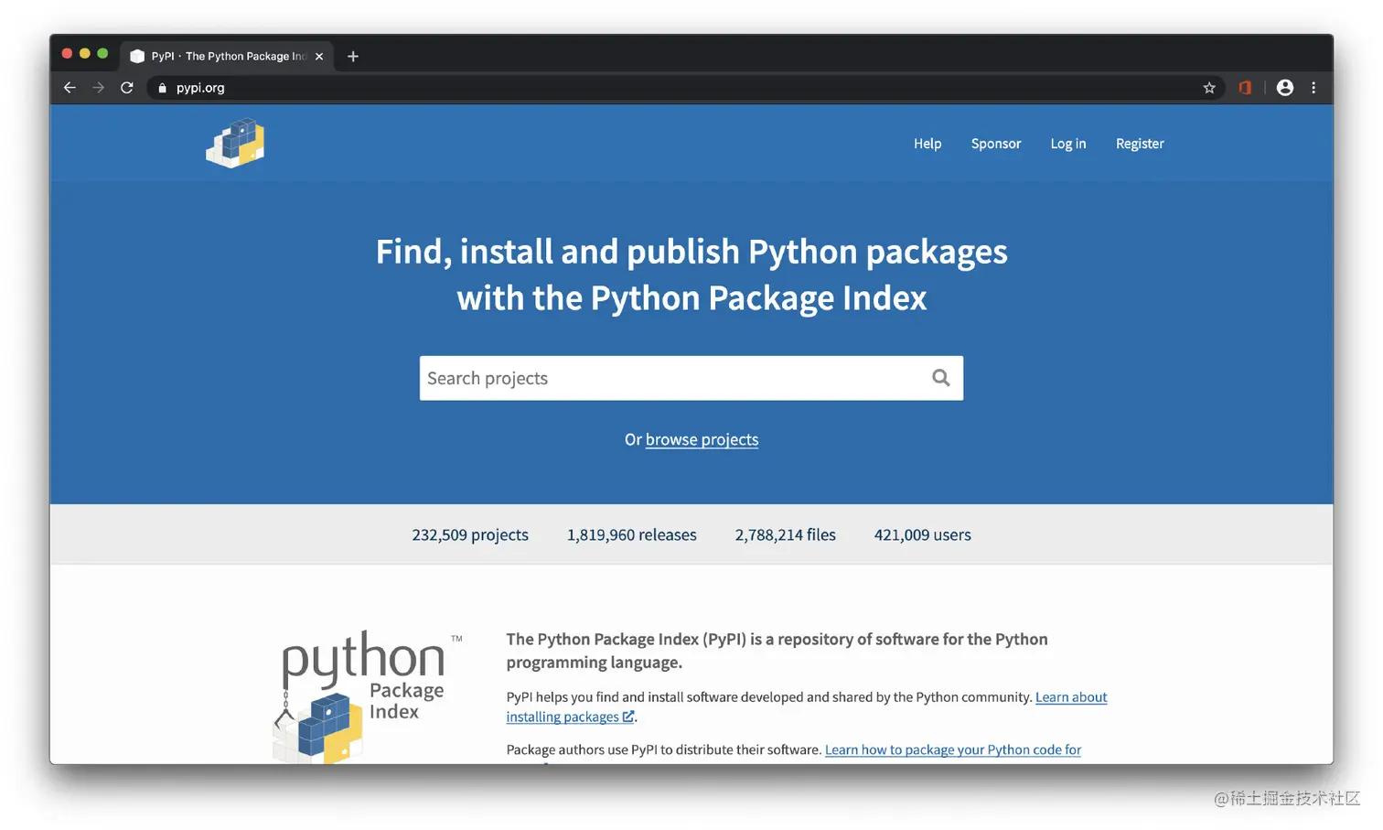The width and height of the screenshot is (1383, 830).
Task: Click the Python Package Index logo image
Action: click(366, 693)
